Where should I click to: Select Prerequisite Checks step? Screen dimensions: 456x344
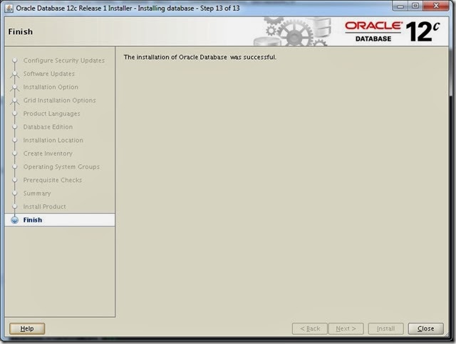coord(52,180)
